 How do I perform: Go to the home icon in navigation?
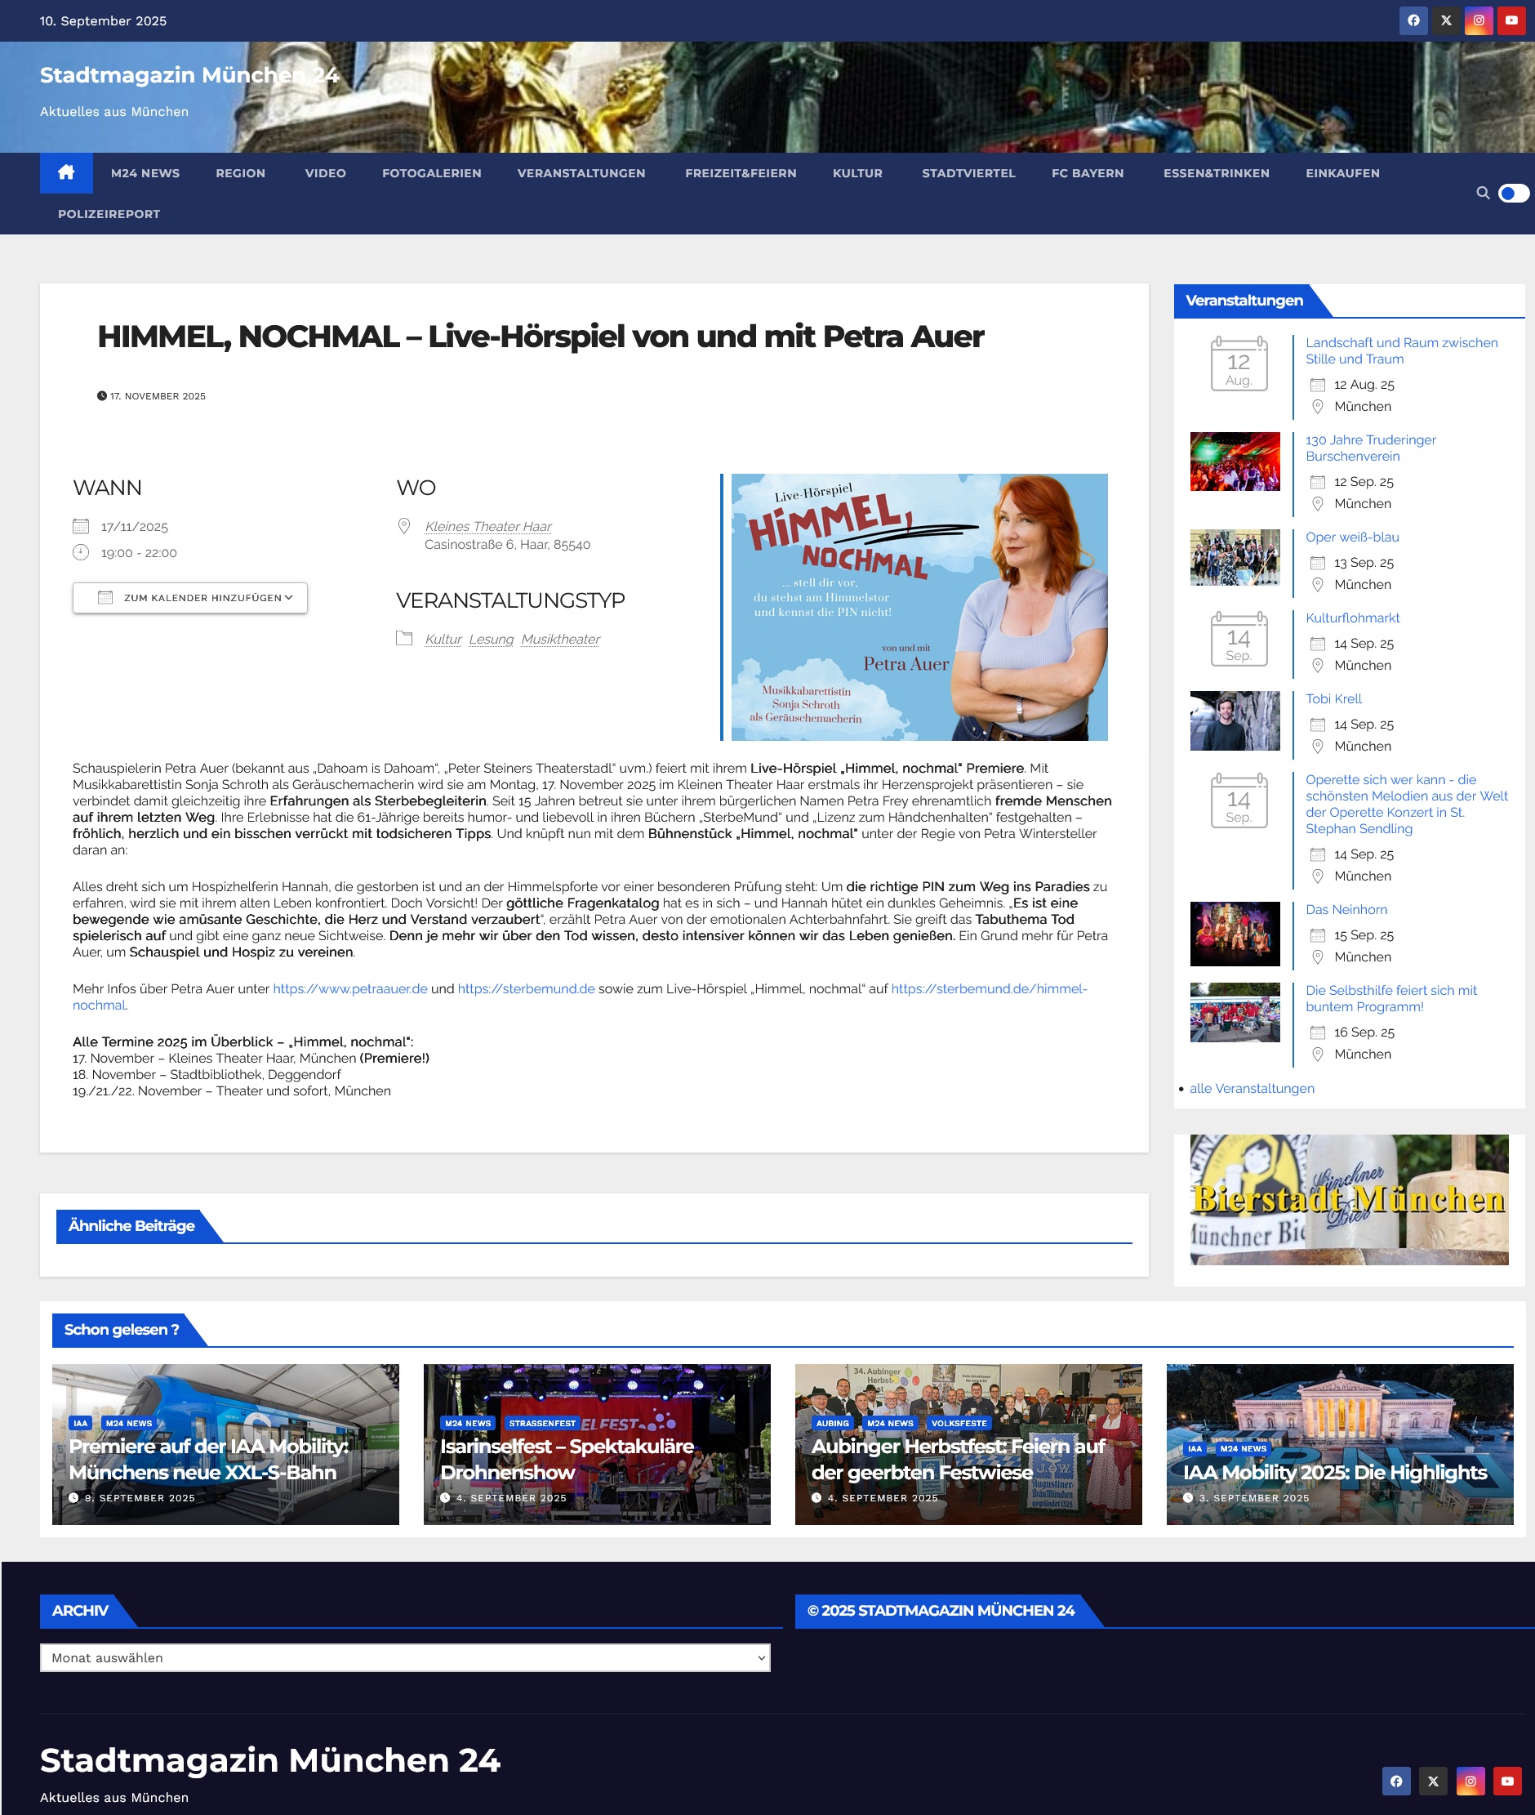[x=66, y=172]
